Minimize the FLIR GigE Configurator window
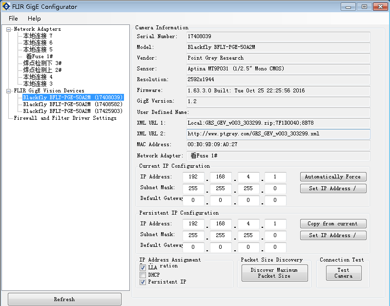The image size is (390, 306). coord(348,7)
